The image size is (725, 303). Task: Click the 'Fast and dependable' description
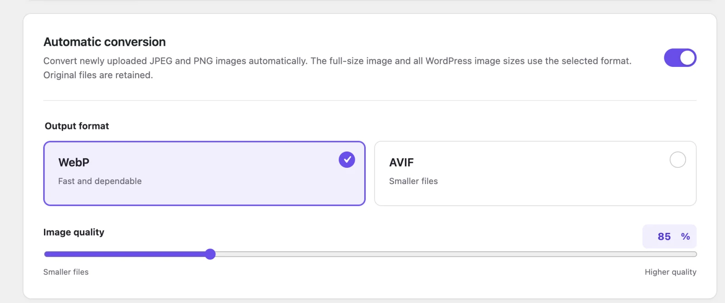[x=100, y=181]
